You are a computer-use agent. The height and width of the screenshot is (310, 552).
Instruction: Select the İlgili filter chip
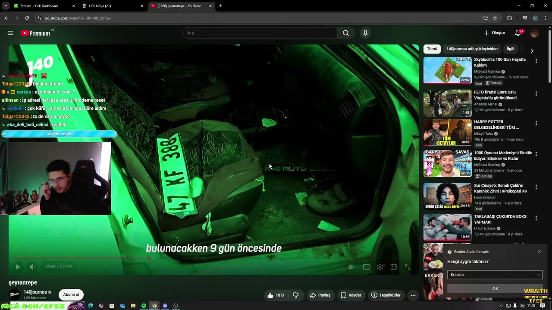point(510,49)
